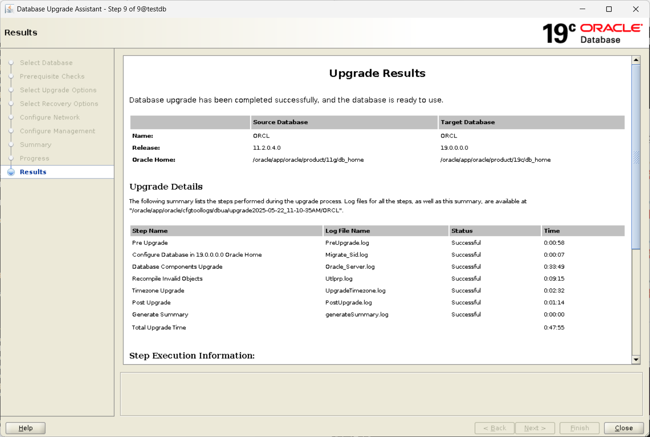The width and height of the screenshot is (650, 437).
Task: Click the Time column header
Action: tap(583, 231)
